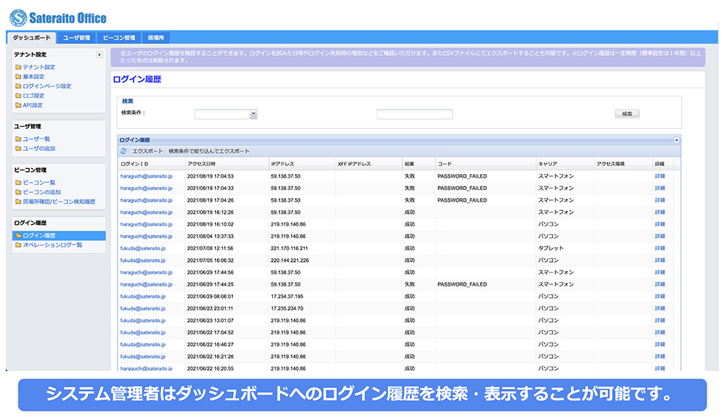The width and height of the screenshot is (726, 417).
Task: Click the folder icon beside ロゴ設定
Action: 18,96
